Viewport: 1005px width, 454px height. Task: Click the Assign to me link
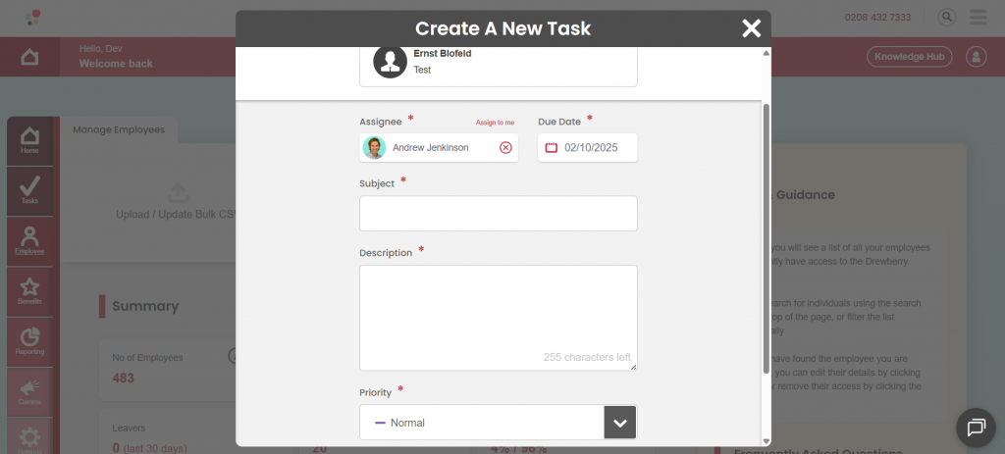495,123
